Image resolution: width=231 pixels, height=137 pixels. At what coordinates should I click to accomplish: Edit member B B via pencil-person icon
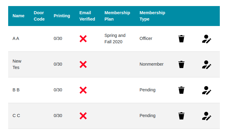207,90
